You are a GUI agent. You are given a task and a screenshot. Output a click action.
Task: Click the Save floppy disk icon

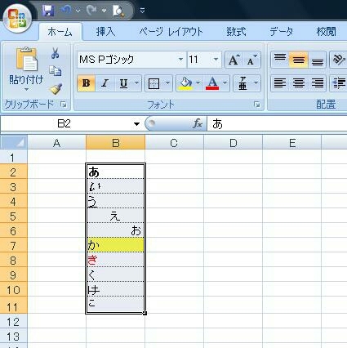click(48, 11)
